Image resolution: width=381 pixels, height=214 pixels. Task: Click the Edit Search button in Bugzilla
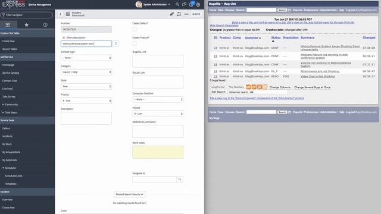coord(218,92)
